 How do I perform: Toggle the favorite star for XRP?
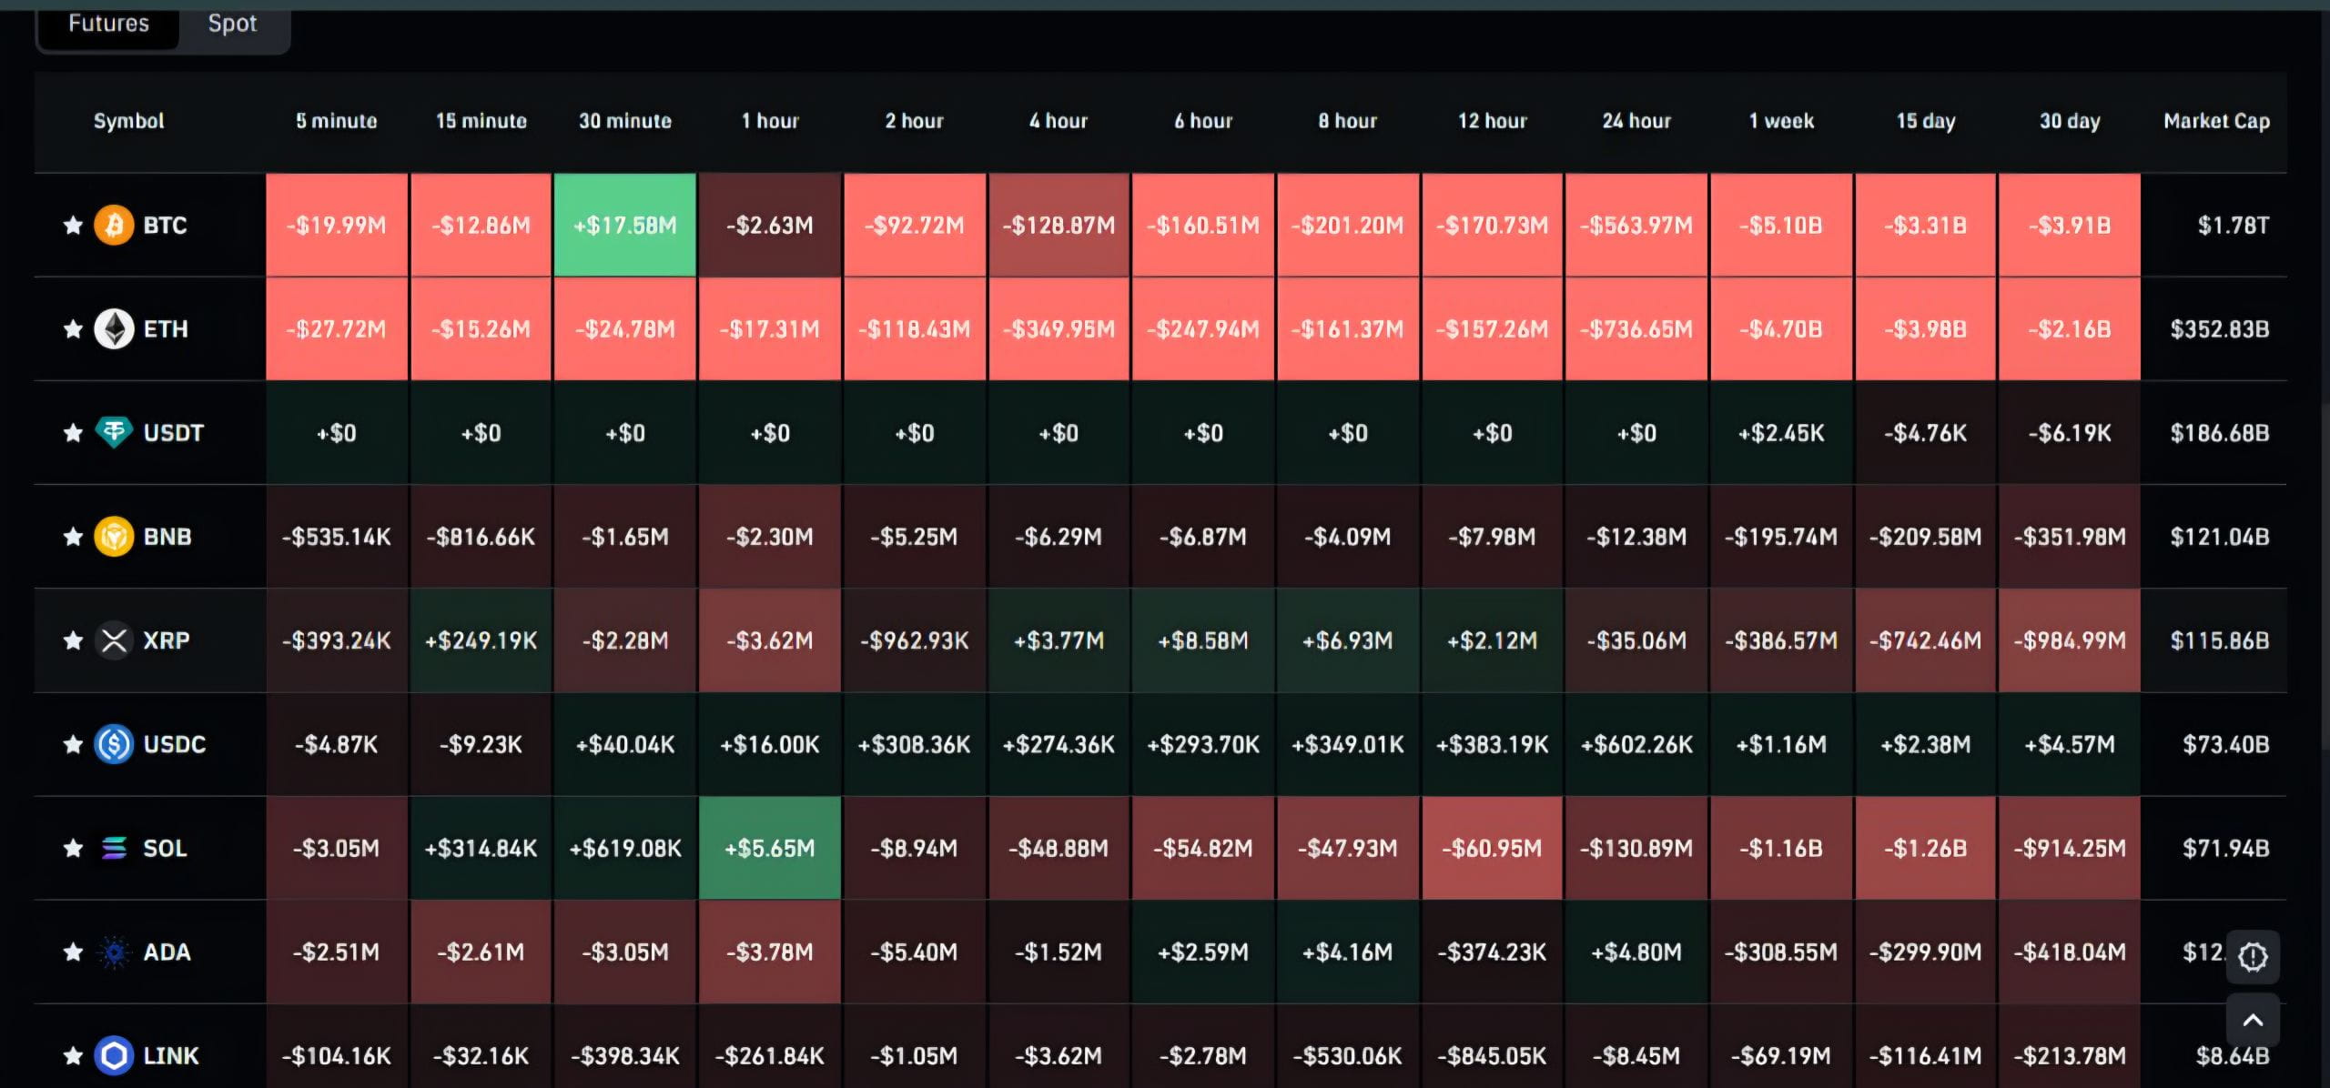[73, 640]
